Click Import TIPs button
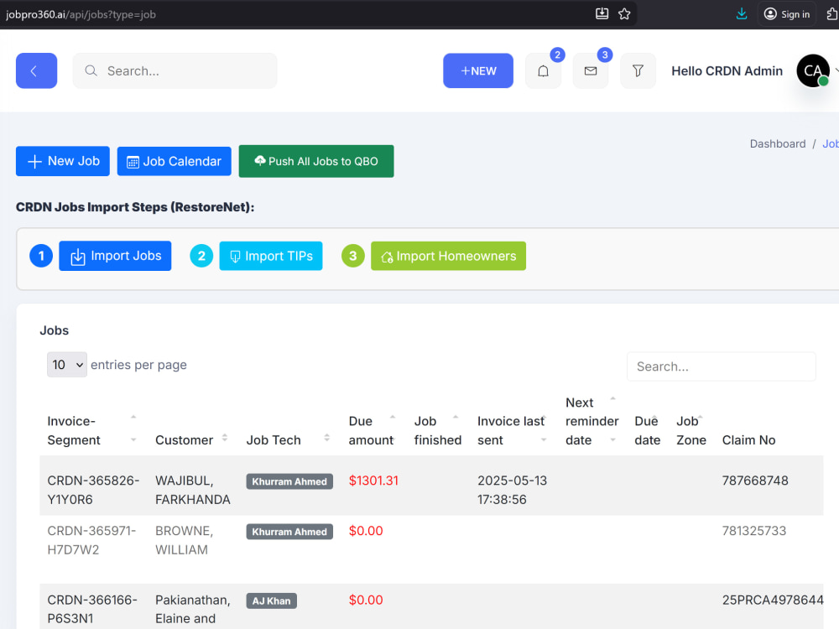 pos(271,256)
